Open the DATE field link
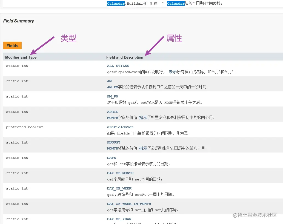This screenshot has width=283, height=224. tap(112, 158)
